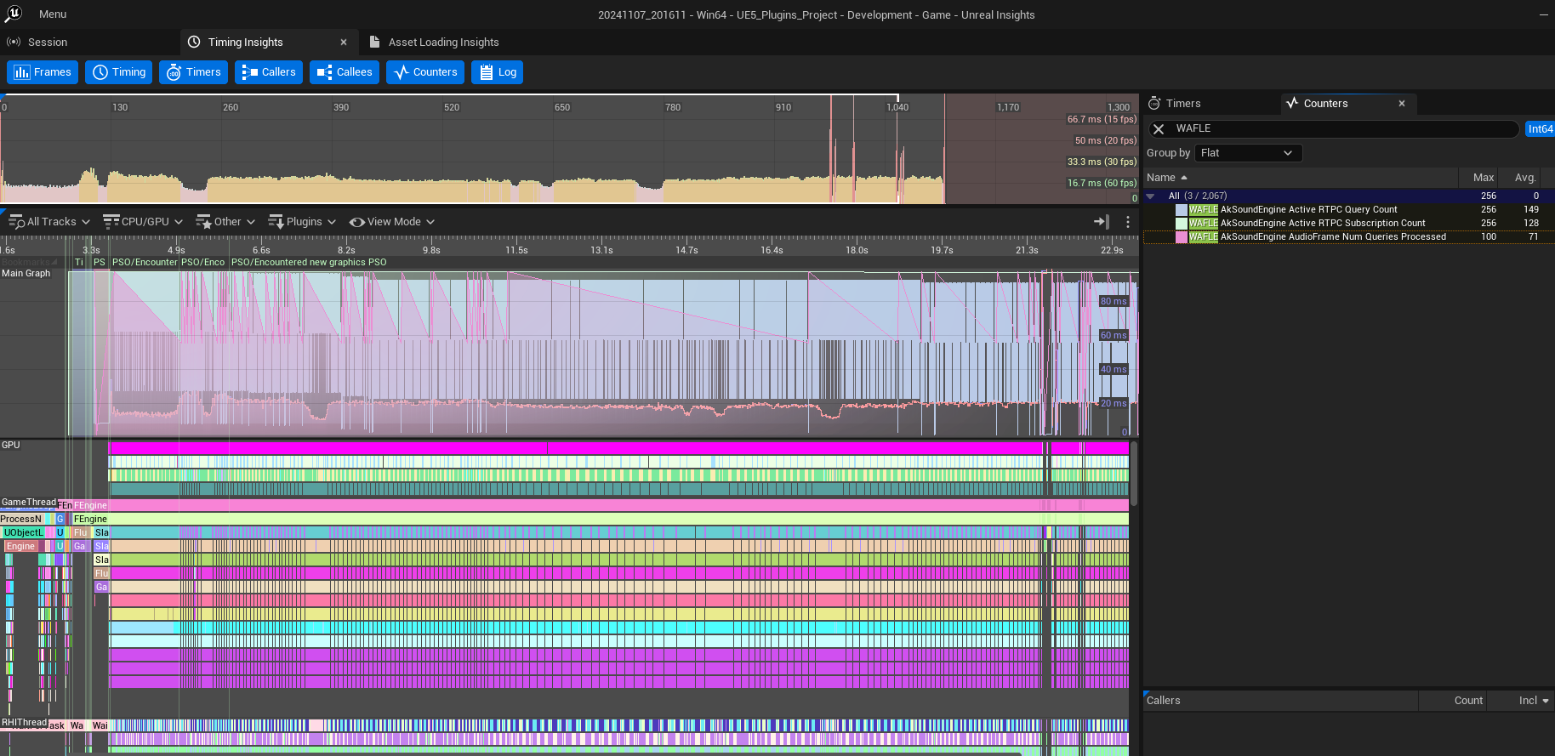Image resolution: width=1555 pixels, height=756 pixels.
Task: Toggle the Log panel button
Action: coord(498,72)
